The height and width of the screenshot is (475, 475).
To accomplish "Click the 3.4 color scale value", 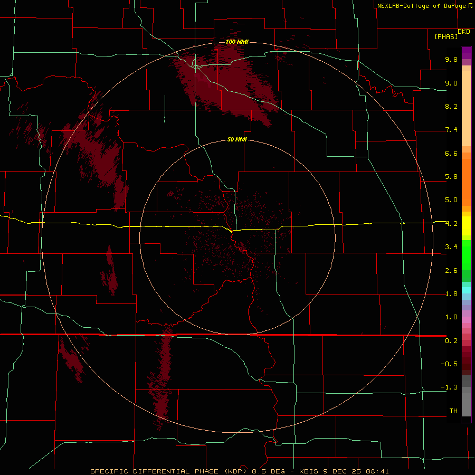I will 451,247.
